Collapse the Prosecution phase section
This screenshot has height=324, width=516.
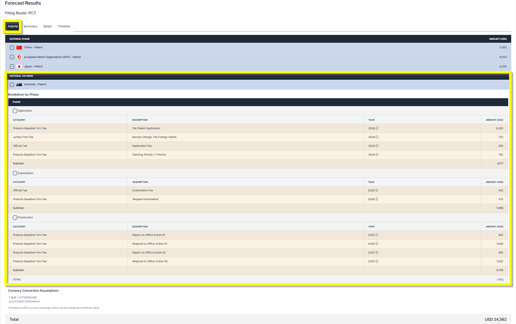tap(15, 217)
